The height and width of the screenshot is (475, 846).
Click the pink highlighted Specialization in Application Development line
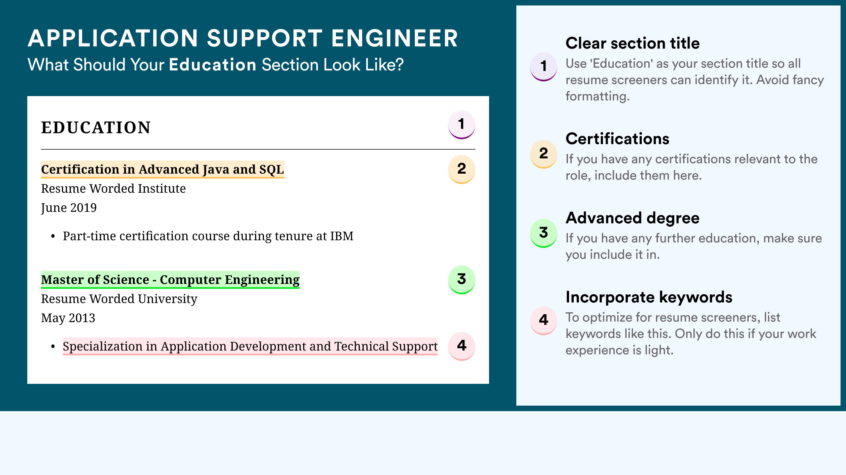pyautogui.click(x=250, y=347)
